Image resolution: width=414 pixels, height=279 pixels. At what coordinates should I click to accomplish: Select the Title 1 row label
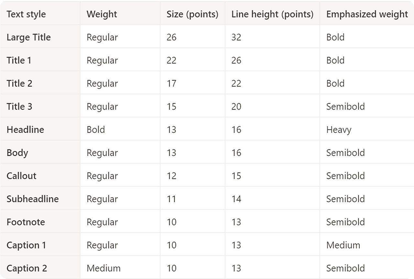(19, 60)
